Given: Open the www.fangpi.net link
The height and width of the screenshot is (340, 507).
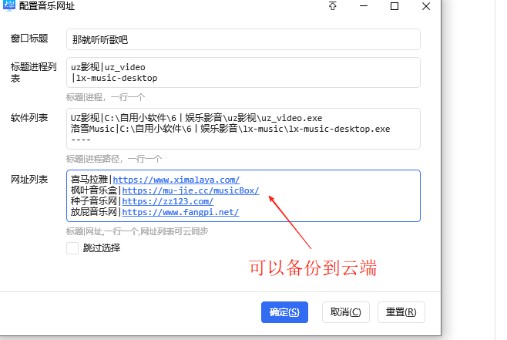Looking at the screenshot, I should (180, 212).
